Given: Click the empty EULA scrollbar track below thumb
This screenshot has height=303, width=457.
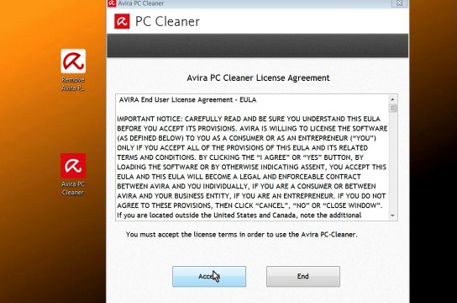Looking at the screenshot, I should 392,162.
